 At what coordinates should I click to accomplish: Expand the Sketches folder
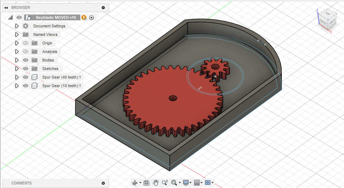pos(17,69)
